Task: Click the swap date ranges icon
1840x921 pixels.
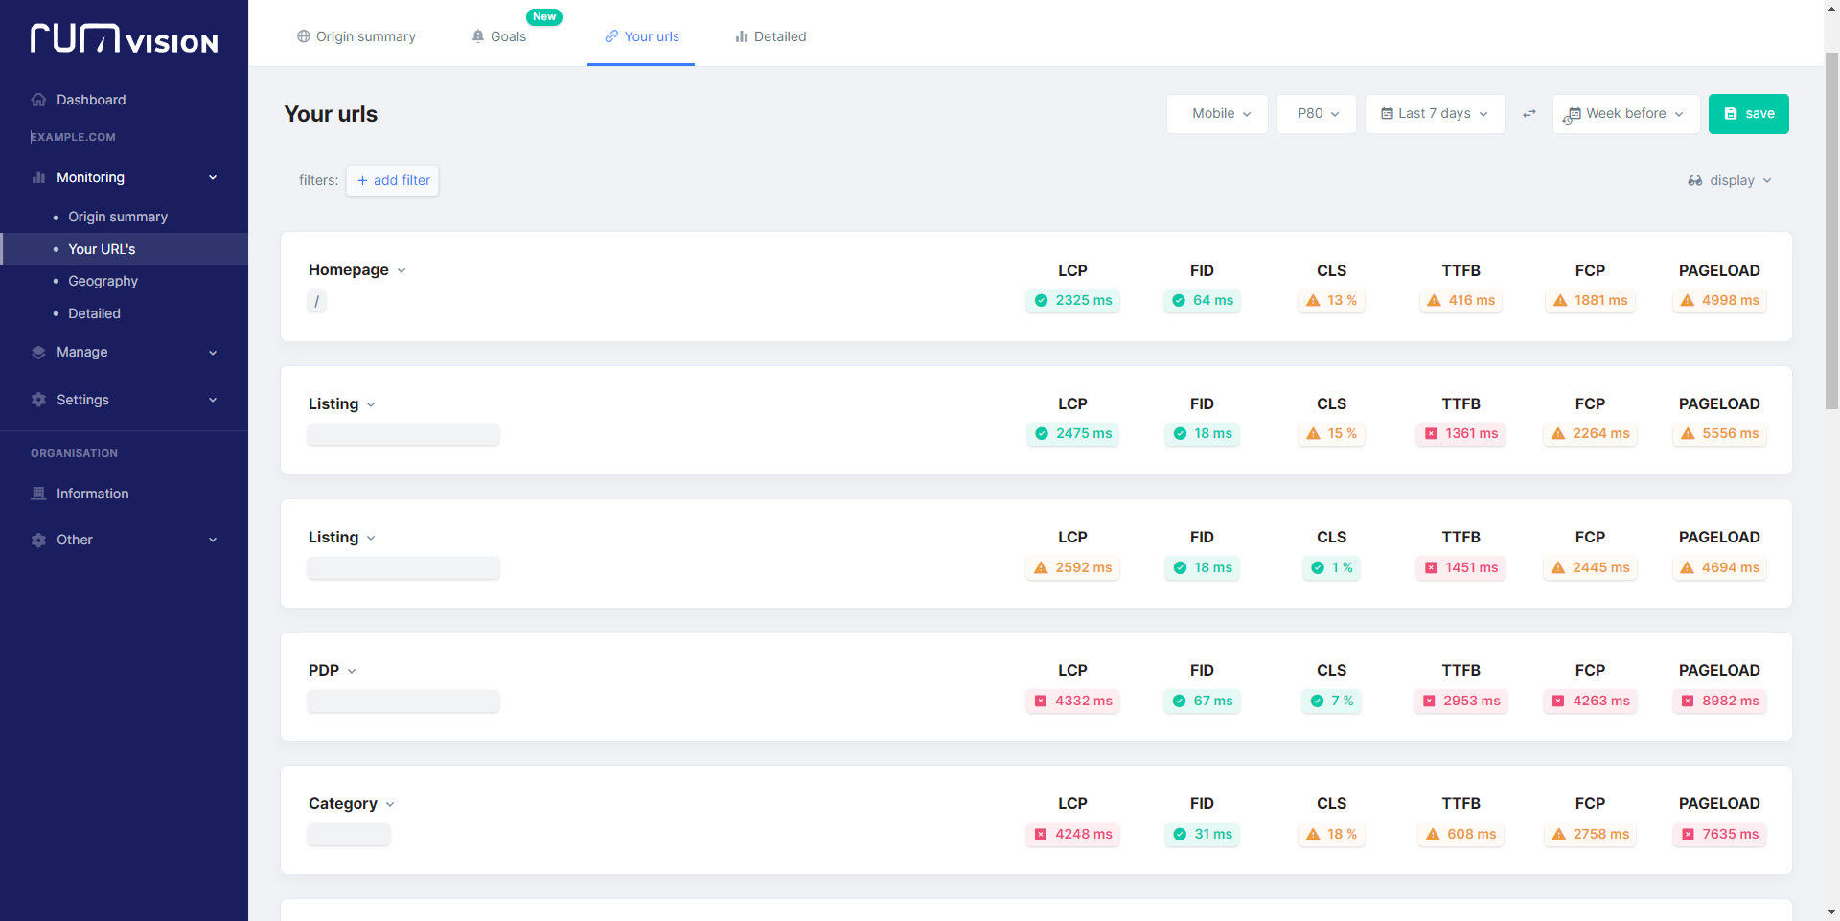Action: click(x=1529, y=114)
